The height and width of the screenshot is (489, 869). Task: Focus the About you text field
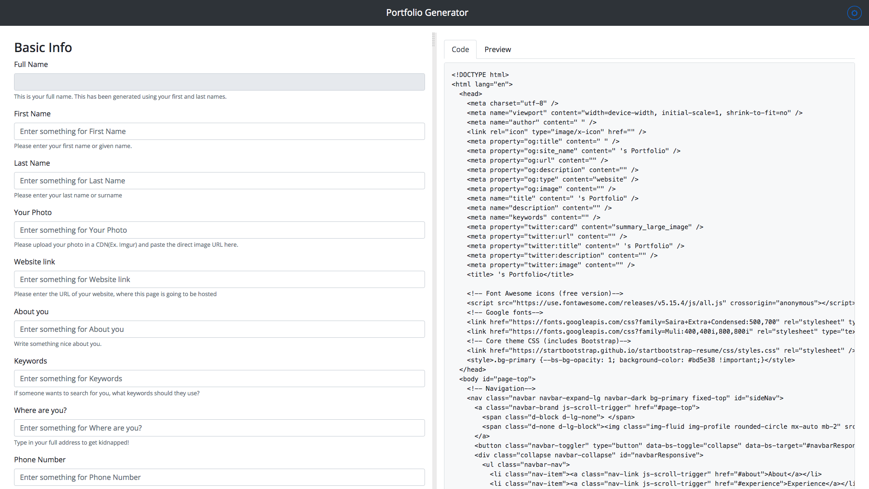pyautogui.click(x=219, y=329)
